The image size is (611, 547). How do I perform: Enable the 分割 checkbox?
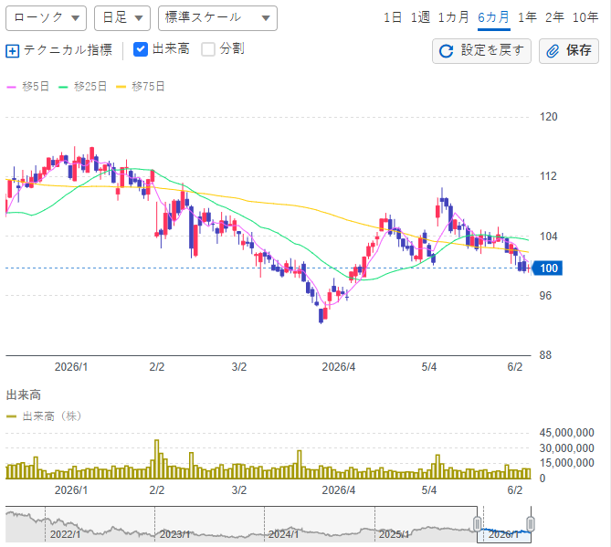208,49
